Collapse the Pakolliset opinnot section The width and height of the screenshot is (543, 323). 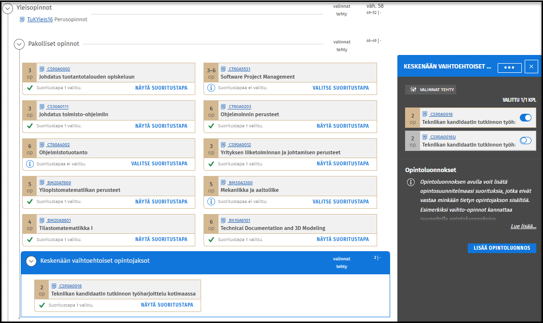[19, 44]
